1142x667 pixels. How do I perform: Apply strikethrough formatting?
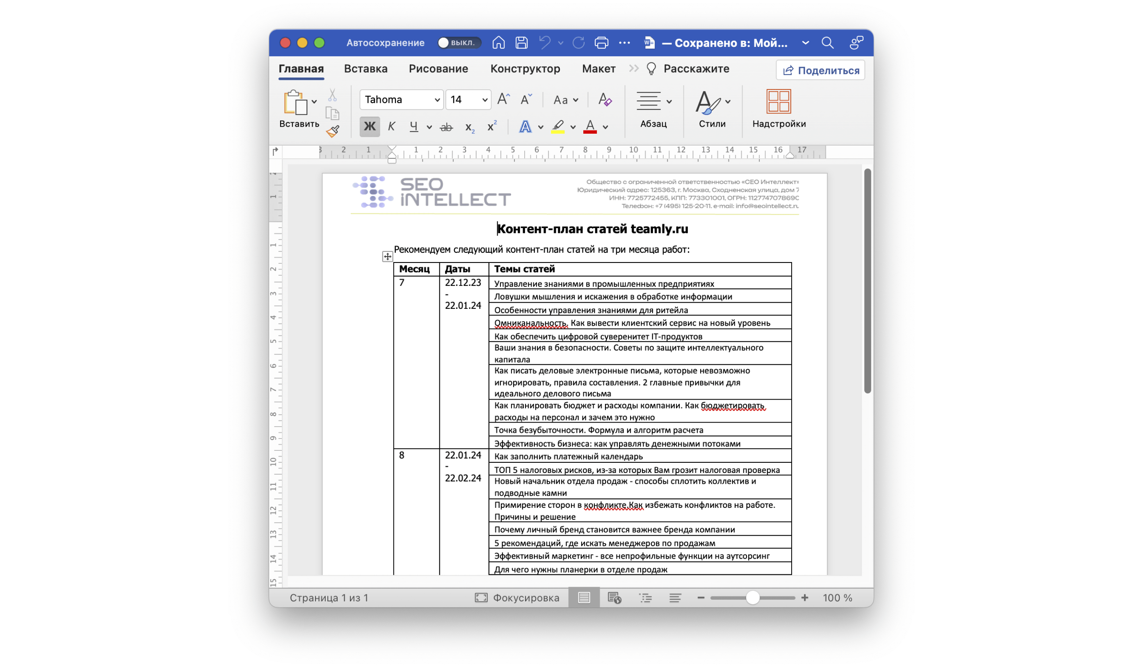[x=446, y=127]
